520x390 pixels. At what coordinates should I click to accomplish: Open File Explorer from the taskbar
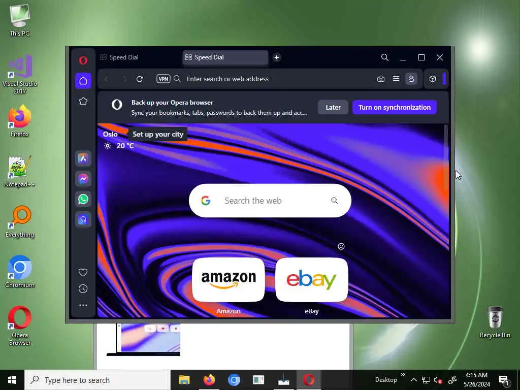[x=184, y=380]
